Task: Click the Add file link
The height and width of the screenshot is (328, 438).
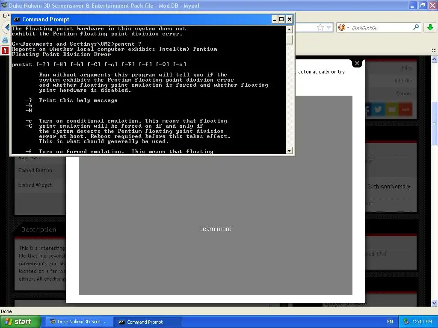Action: [x=403, y=81]
